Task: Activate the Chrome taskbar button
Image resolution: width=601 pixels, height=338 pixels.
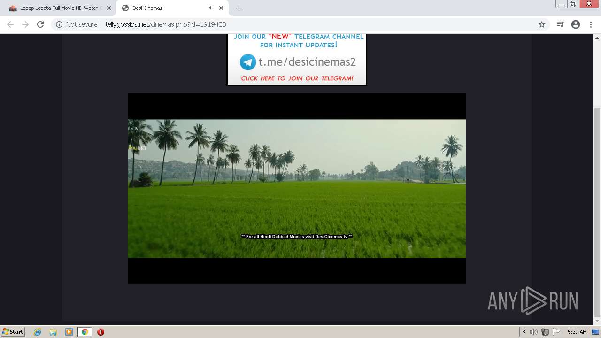Action: 85,332
